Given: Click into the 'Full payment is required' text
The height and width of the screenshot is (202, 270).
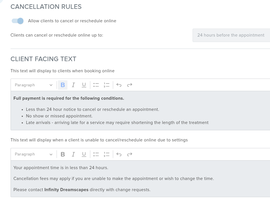Looking at the screenshot, I should pos(69,98).
